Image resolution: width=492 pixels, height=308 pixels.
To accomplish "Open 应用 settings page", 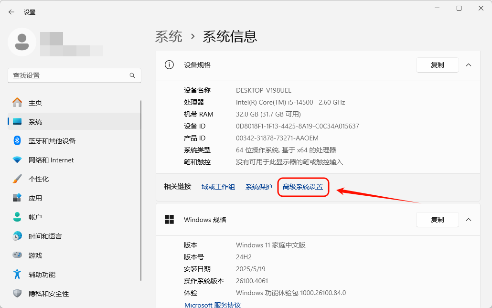I will [74, 198].
